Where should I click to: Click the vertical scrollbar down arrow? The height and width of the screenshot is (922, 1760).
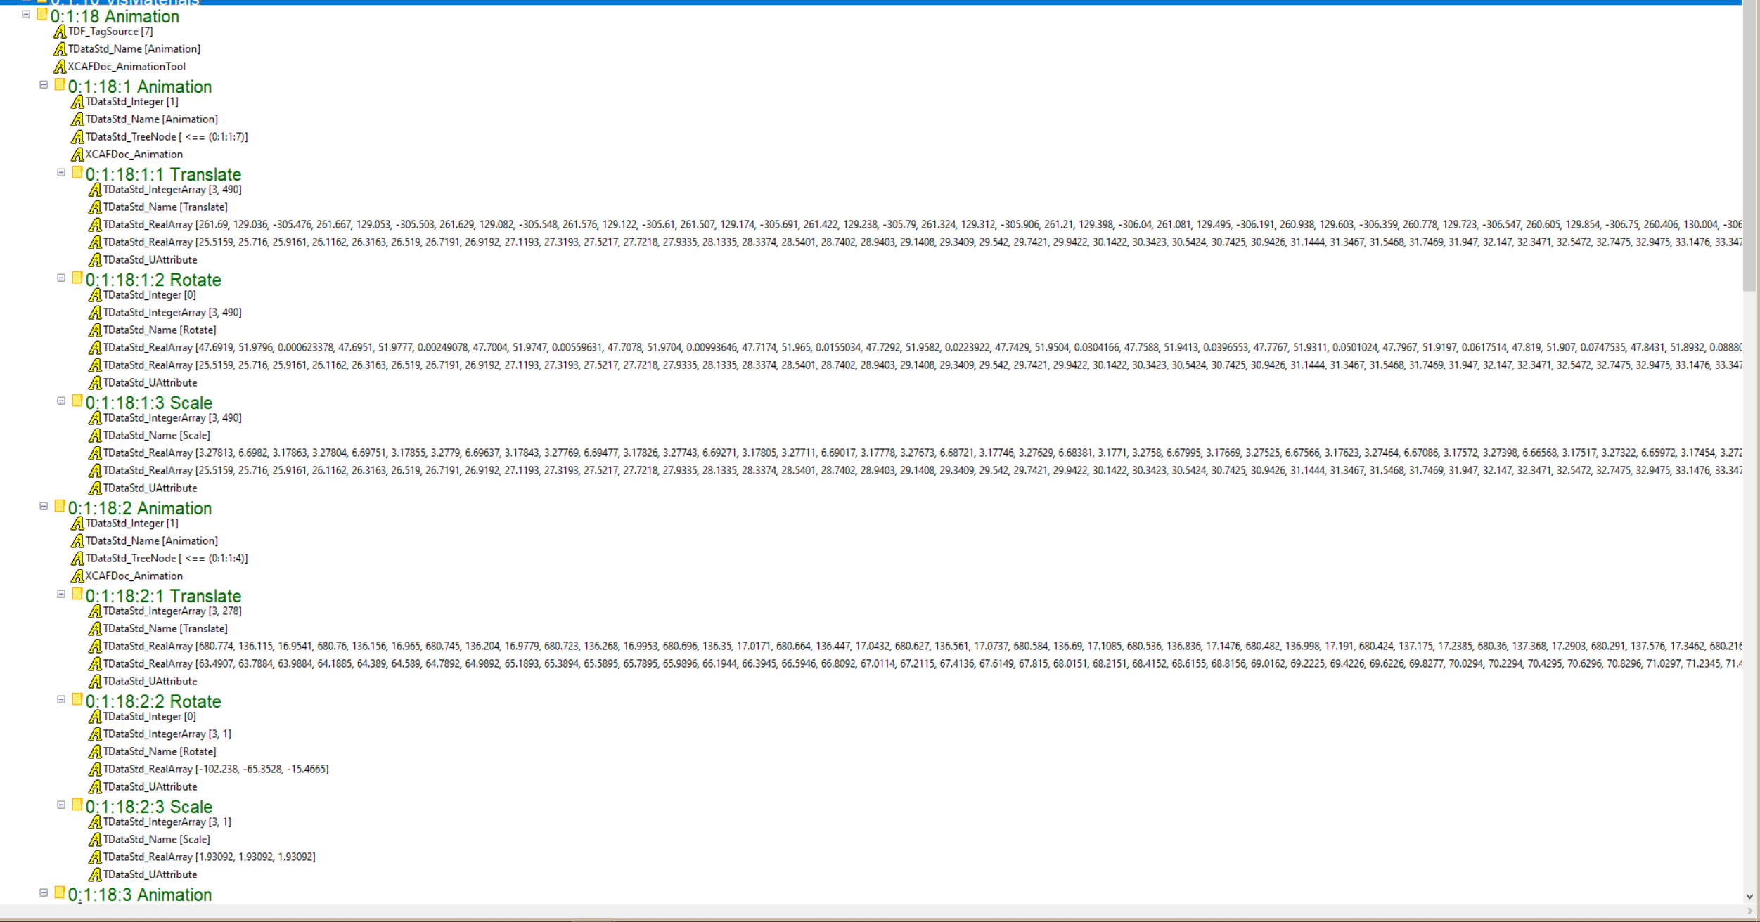click(1749, 897)
